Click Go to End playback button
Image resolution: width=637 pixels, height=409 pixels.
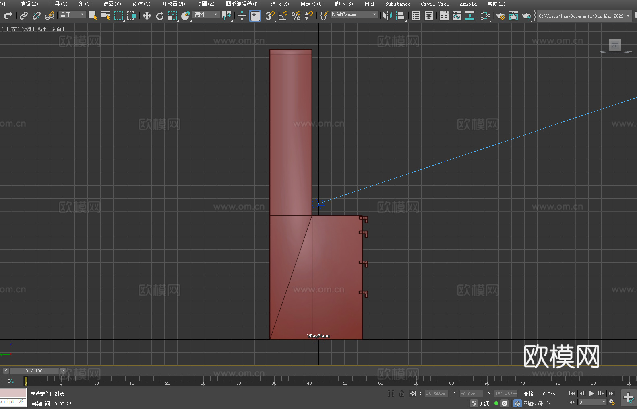click(612, 393)
